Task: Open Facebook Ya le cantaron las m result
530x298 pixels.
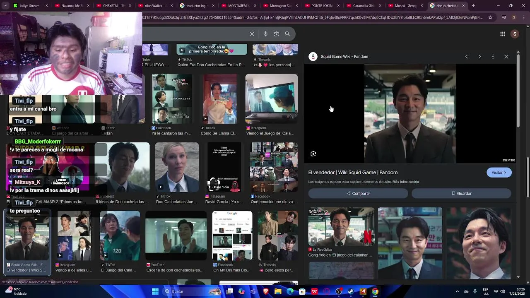Action: (172, 99)
